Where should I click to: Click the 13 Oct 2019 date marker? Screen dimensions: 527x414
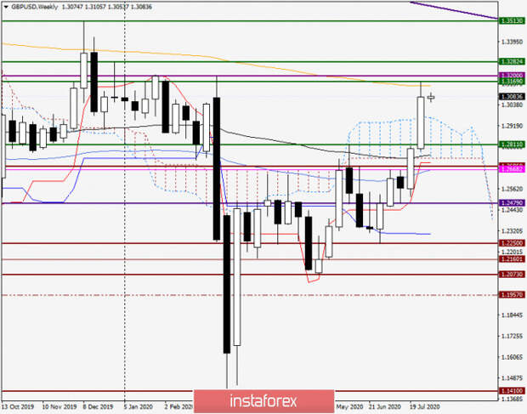pos(18,407)
